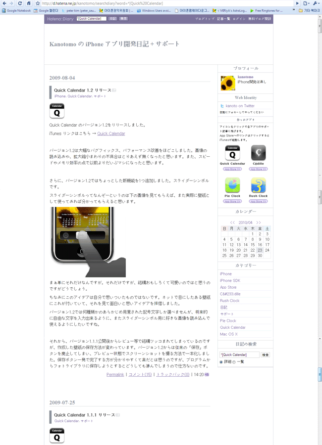Click the browser address bar

(x=167, y=3)
